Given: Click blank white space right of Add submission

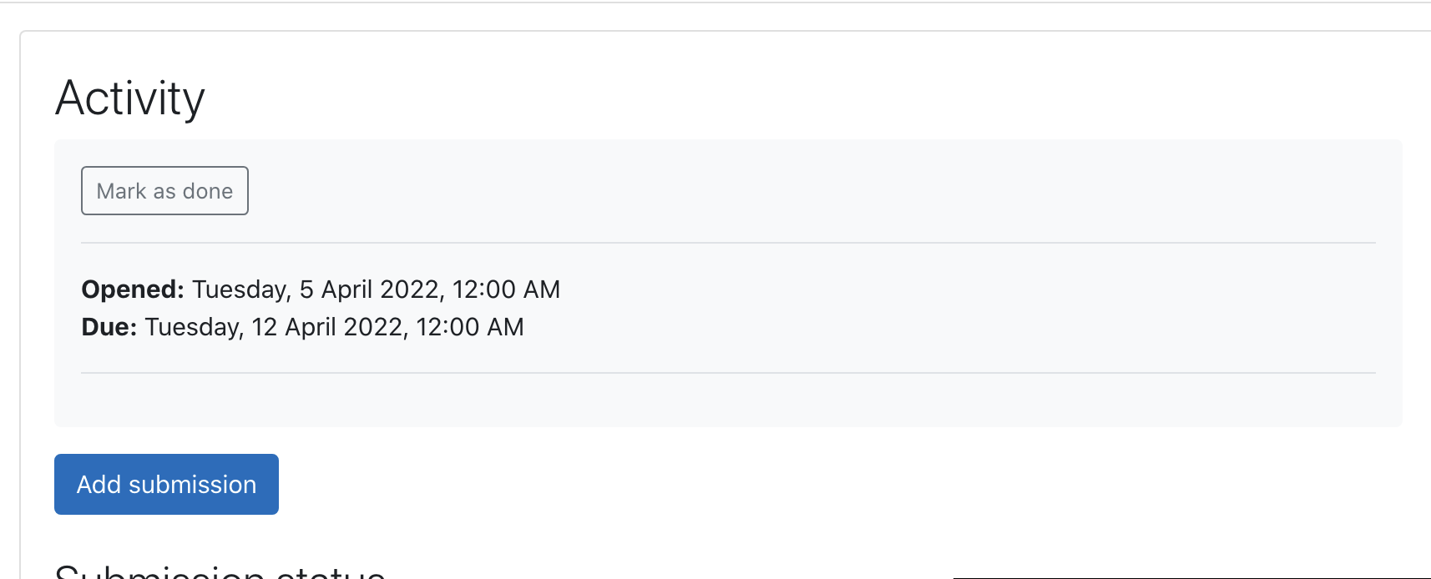Looking at the screenshot, I should coord(751,484).
